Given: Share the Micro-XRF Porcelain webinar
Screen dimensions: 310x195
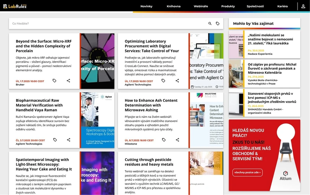Looking at the screenshot, I should [68, 81].
